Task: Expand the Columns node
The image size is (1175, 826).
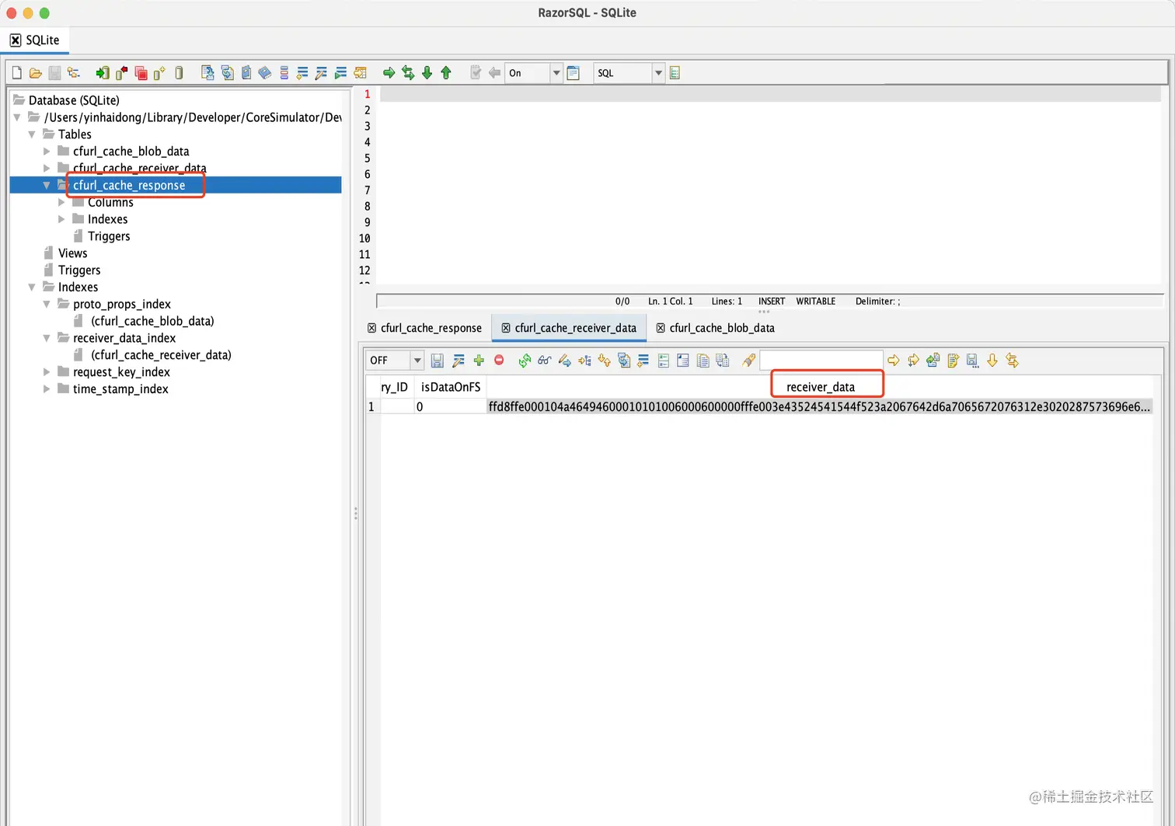Action: click(61, 202)
